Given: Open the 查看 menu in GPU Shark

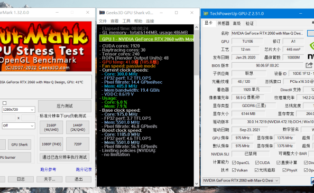Looking at the screenshot, I should (x=115, y=21).
